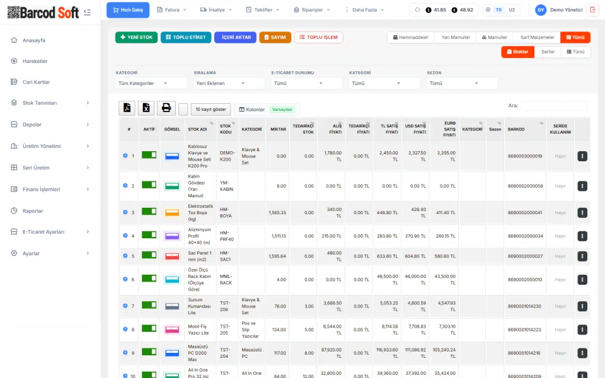605x378 pixels.
Task: Open row actions for Mobil Fiş Yazıcı Lite
Action: coord(582,329)
